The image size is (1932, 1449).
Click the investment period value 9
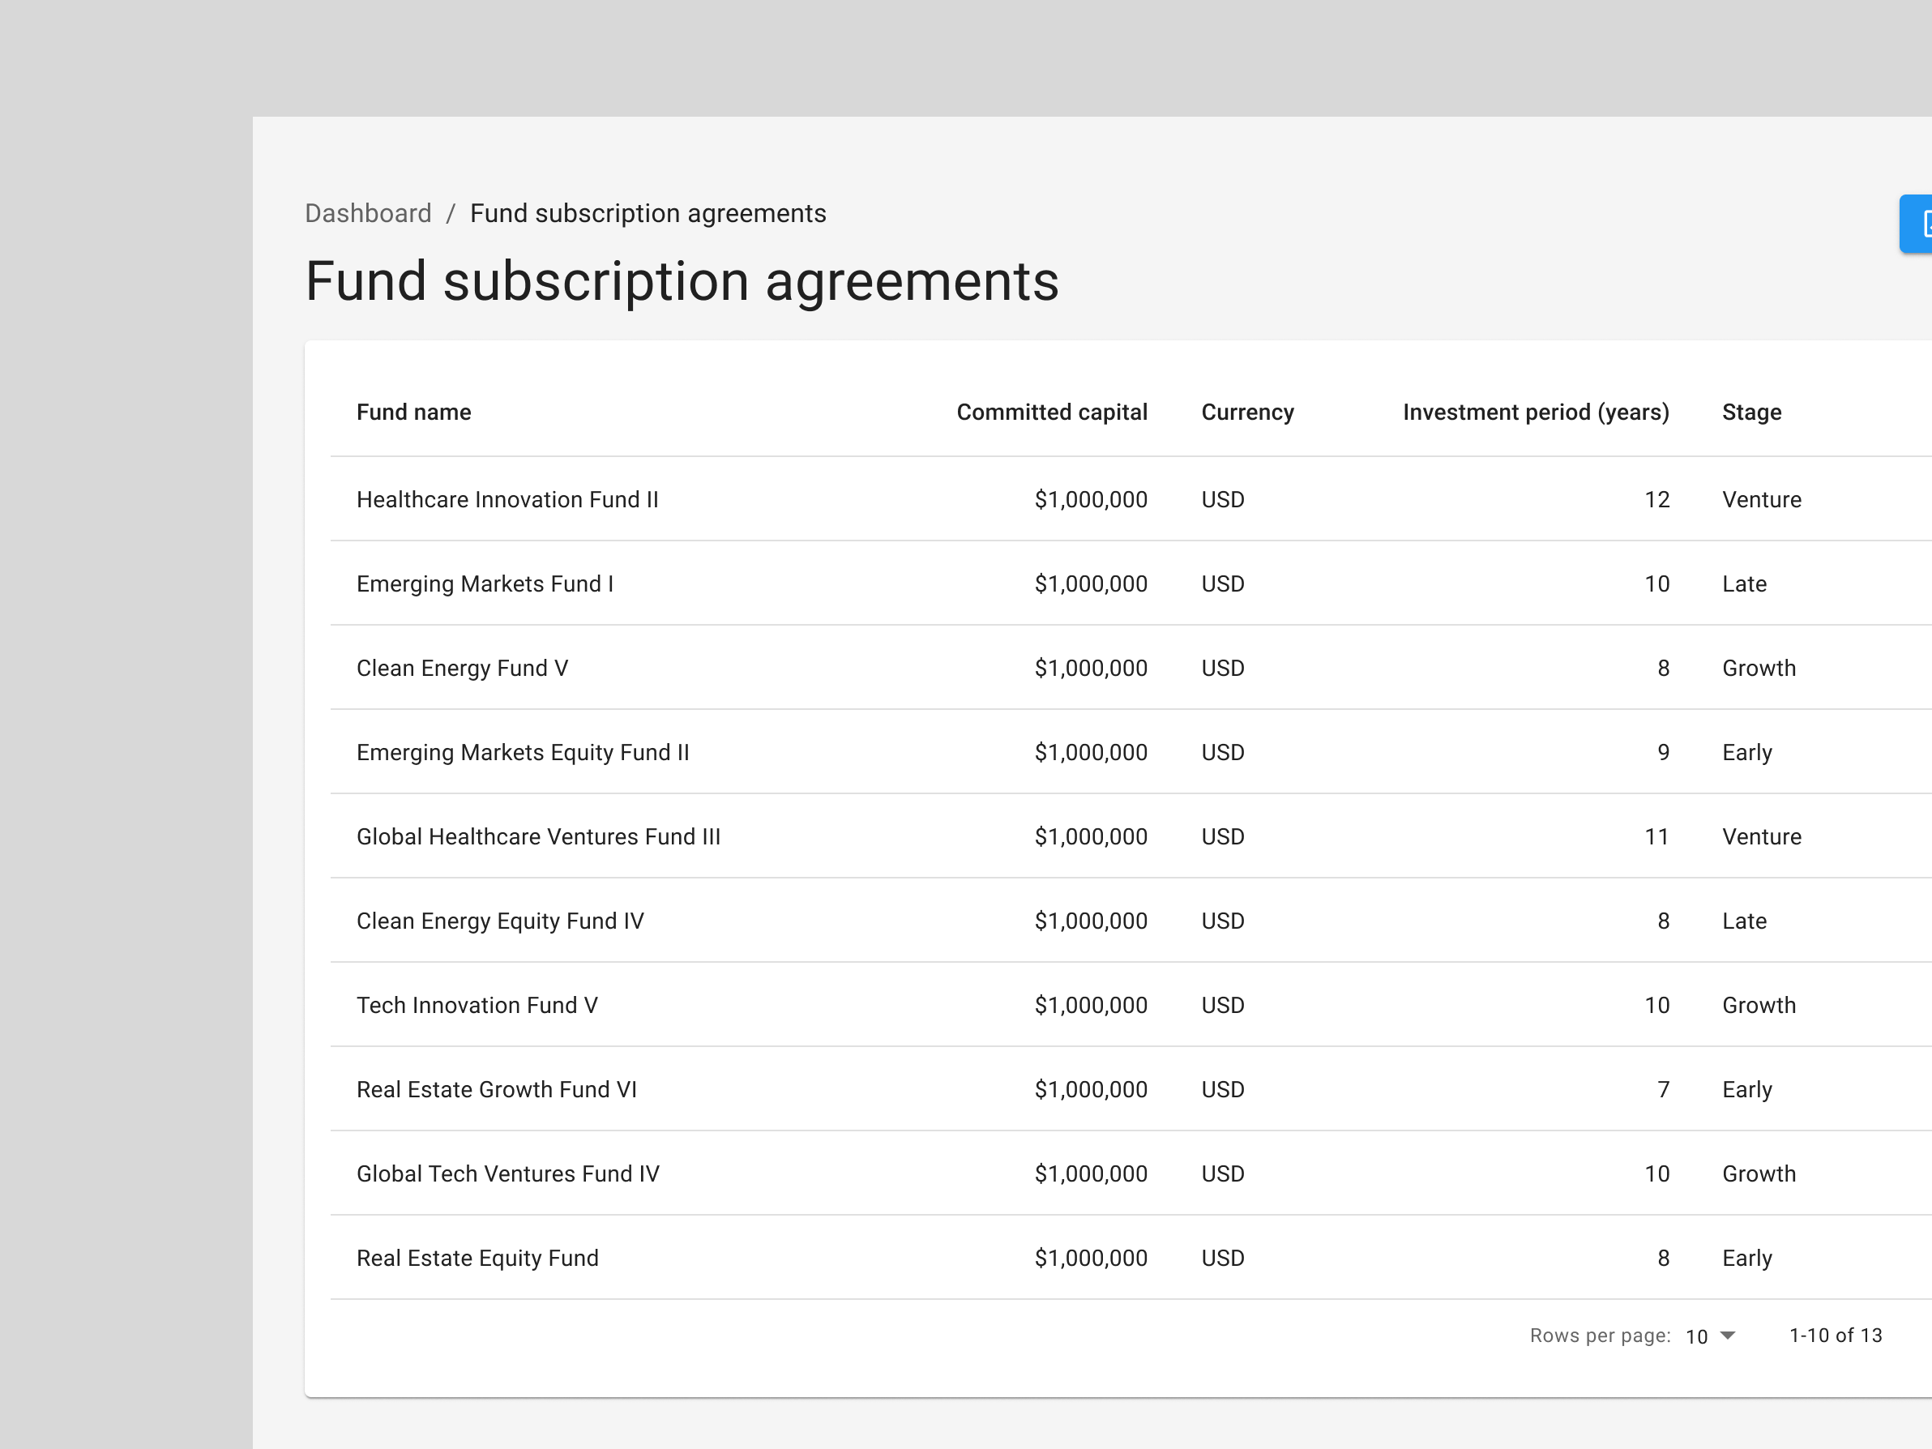[1663, 752]
